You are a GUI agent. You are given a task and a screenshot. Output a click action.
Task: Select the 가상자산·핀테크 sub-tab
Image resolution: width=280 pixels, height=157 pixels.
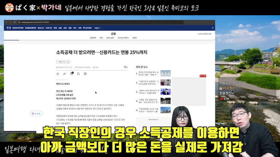(123, 38)
